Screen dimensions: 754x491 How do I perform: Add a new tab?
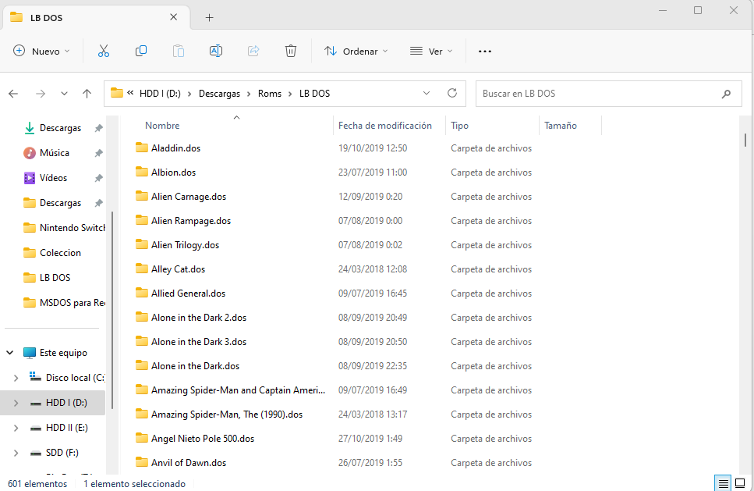pyautogui.click(x=209, y=17)
